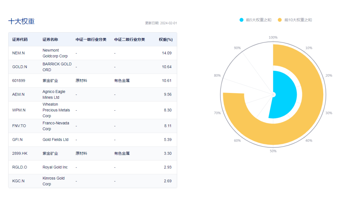The height and width of the screenshot is (198, 354).
Task: Select the 2899.HK ticker cell
Action: pos(20,153)
